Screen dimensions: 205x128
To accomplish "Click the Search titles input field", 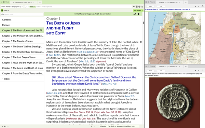I will click(x=22, y=14).
